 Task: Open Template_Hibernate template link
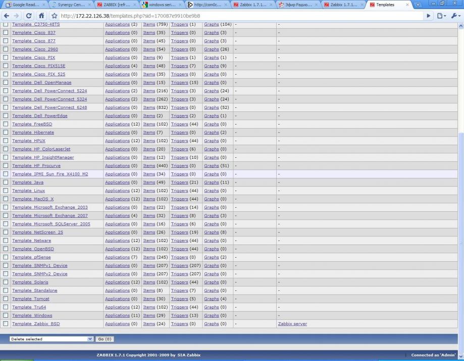[33, 132]
